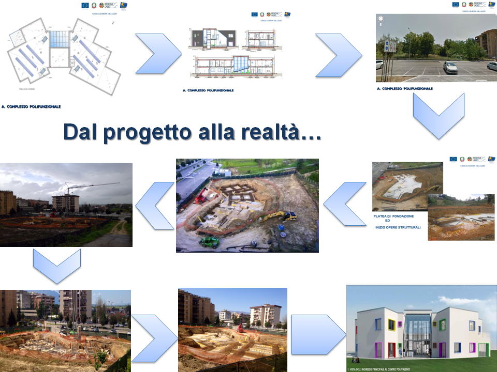Click the POR FESR star logo above the parking lot photo
This screenshot has width=497, height=372.
[x=491, y=5]
